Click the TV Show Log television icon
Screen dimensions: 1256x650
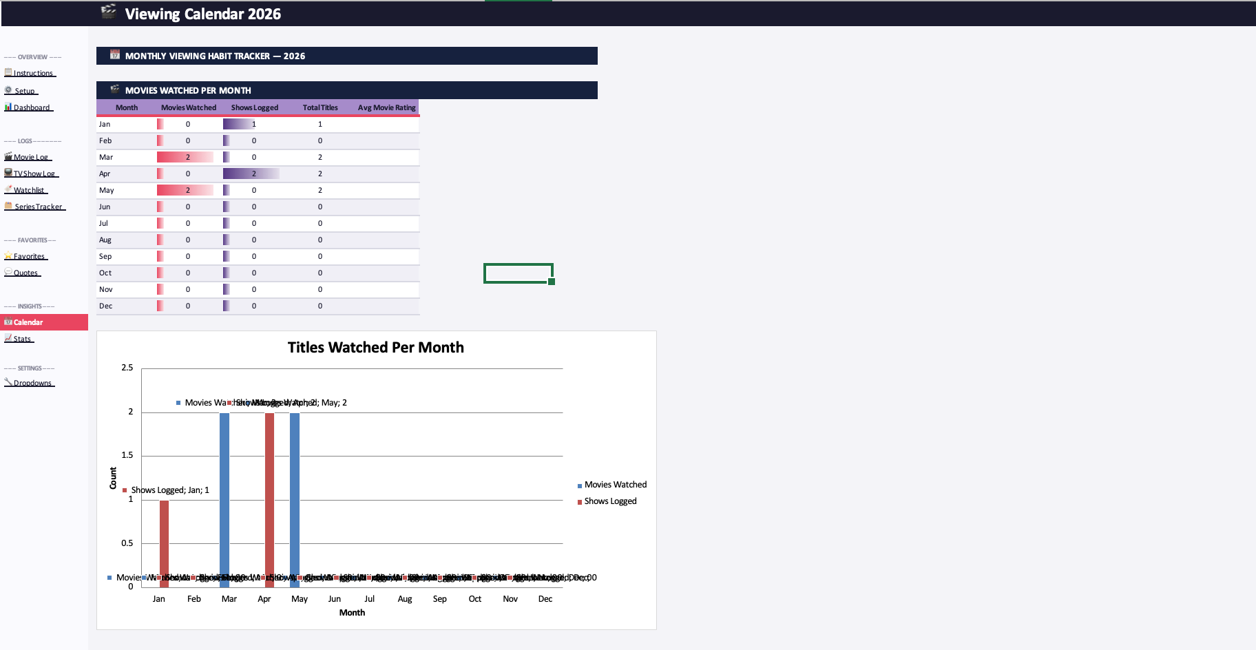point(8,173)
